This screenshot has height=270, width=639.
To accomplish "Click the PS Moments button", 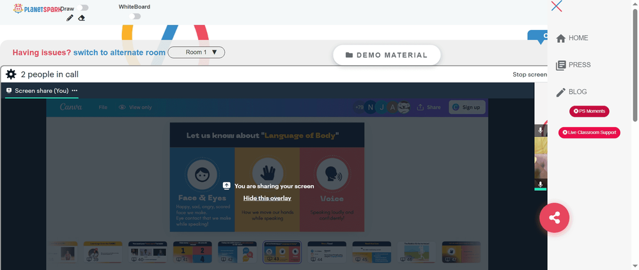I will tap(589, 111).
